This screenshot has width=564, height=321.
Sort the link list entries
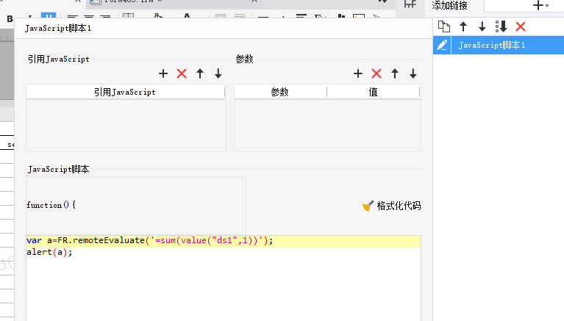coord(501,26)
